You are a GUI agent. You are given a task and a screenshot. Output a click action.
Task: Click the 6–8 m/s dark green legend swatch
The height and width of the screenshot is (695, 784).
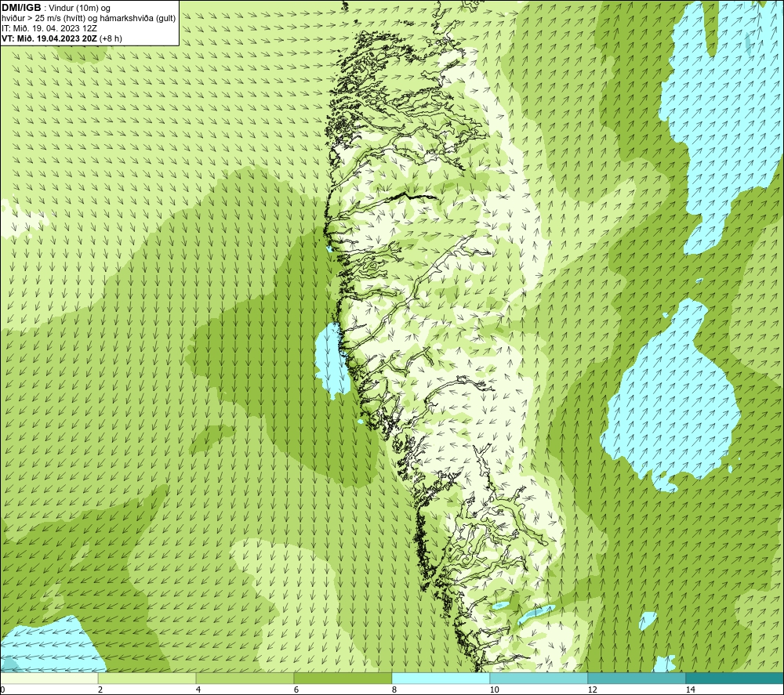point(343,679)
